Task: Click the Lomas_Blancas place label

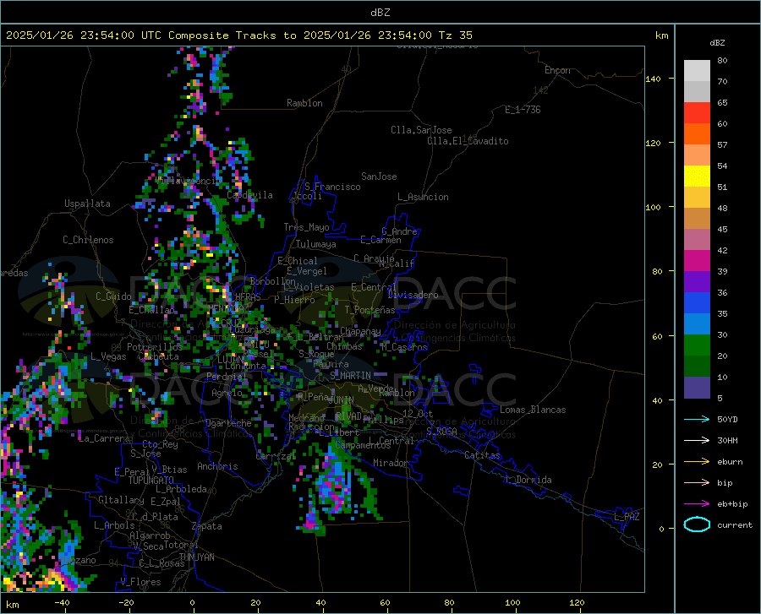Action: (533, 410)
